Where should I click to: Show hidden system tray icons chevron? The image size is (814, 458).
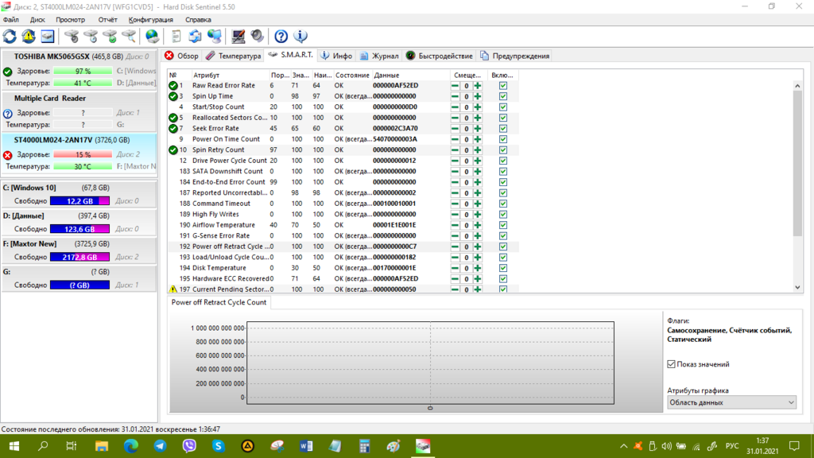click(x=623, y=446)
